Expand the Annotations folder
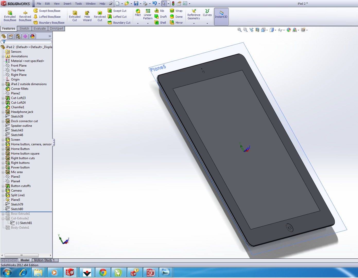This screenshot has height=278, width=358. point(3,56)
